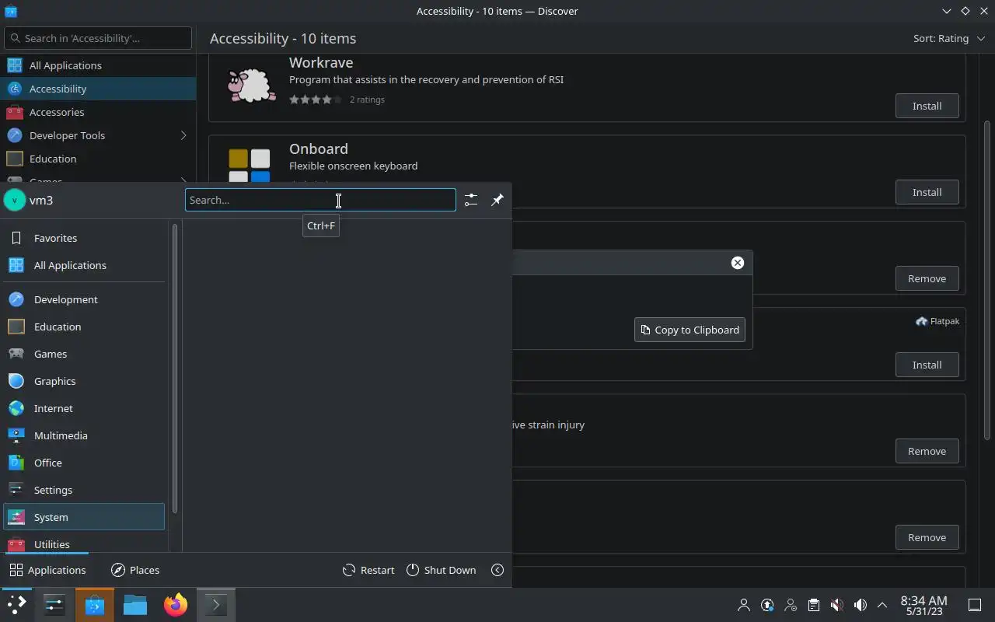Click the Shut Down button
Viewport: 995px width, 622px height.
point(441,570)
